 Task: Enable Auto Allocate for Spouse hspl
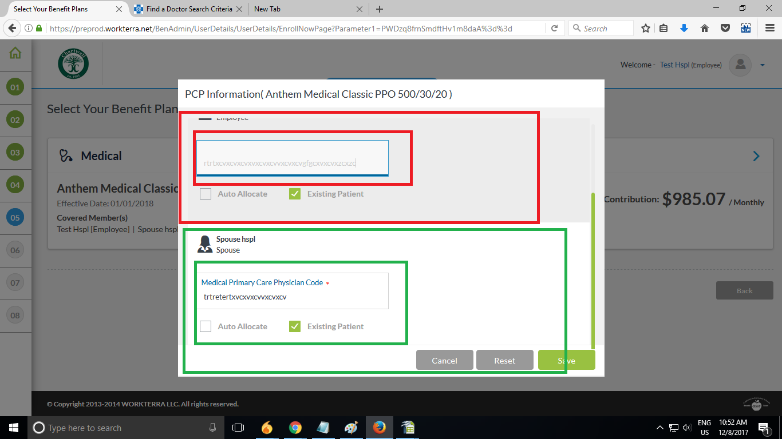tap(206, 326)
